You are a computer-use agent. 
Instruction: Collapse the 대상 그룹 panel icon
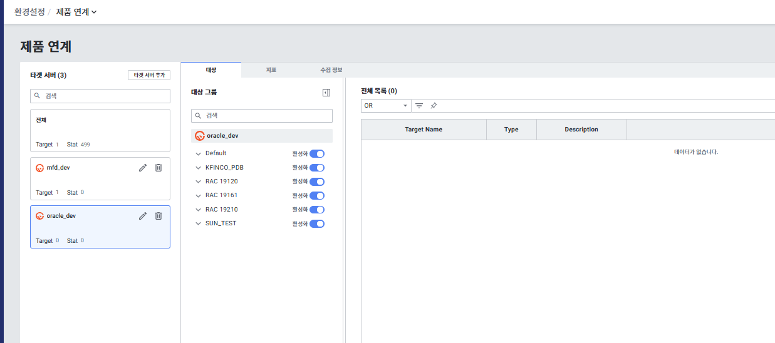click(326, 93)
